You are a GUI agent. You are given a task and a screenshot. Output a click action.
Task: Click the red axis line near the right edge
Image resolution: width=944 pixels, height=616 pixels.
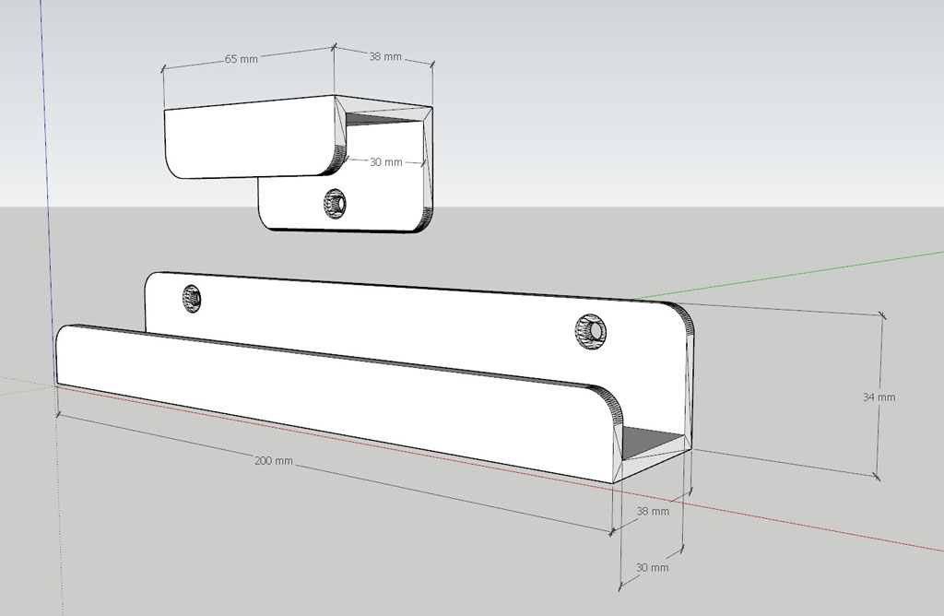pyautogui.click(x=885, y=540)
